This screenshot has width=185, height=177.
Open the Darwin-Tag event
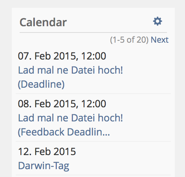point(44,166)
